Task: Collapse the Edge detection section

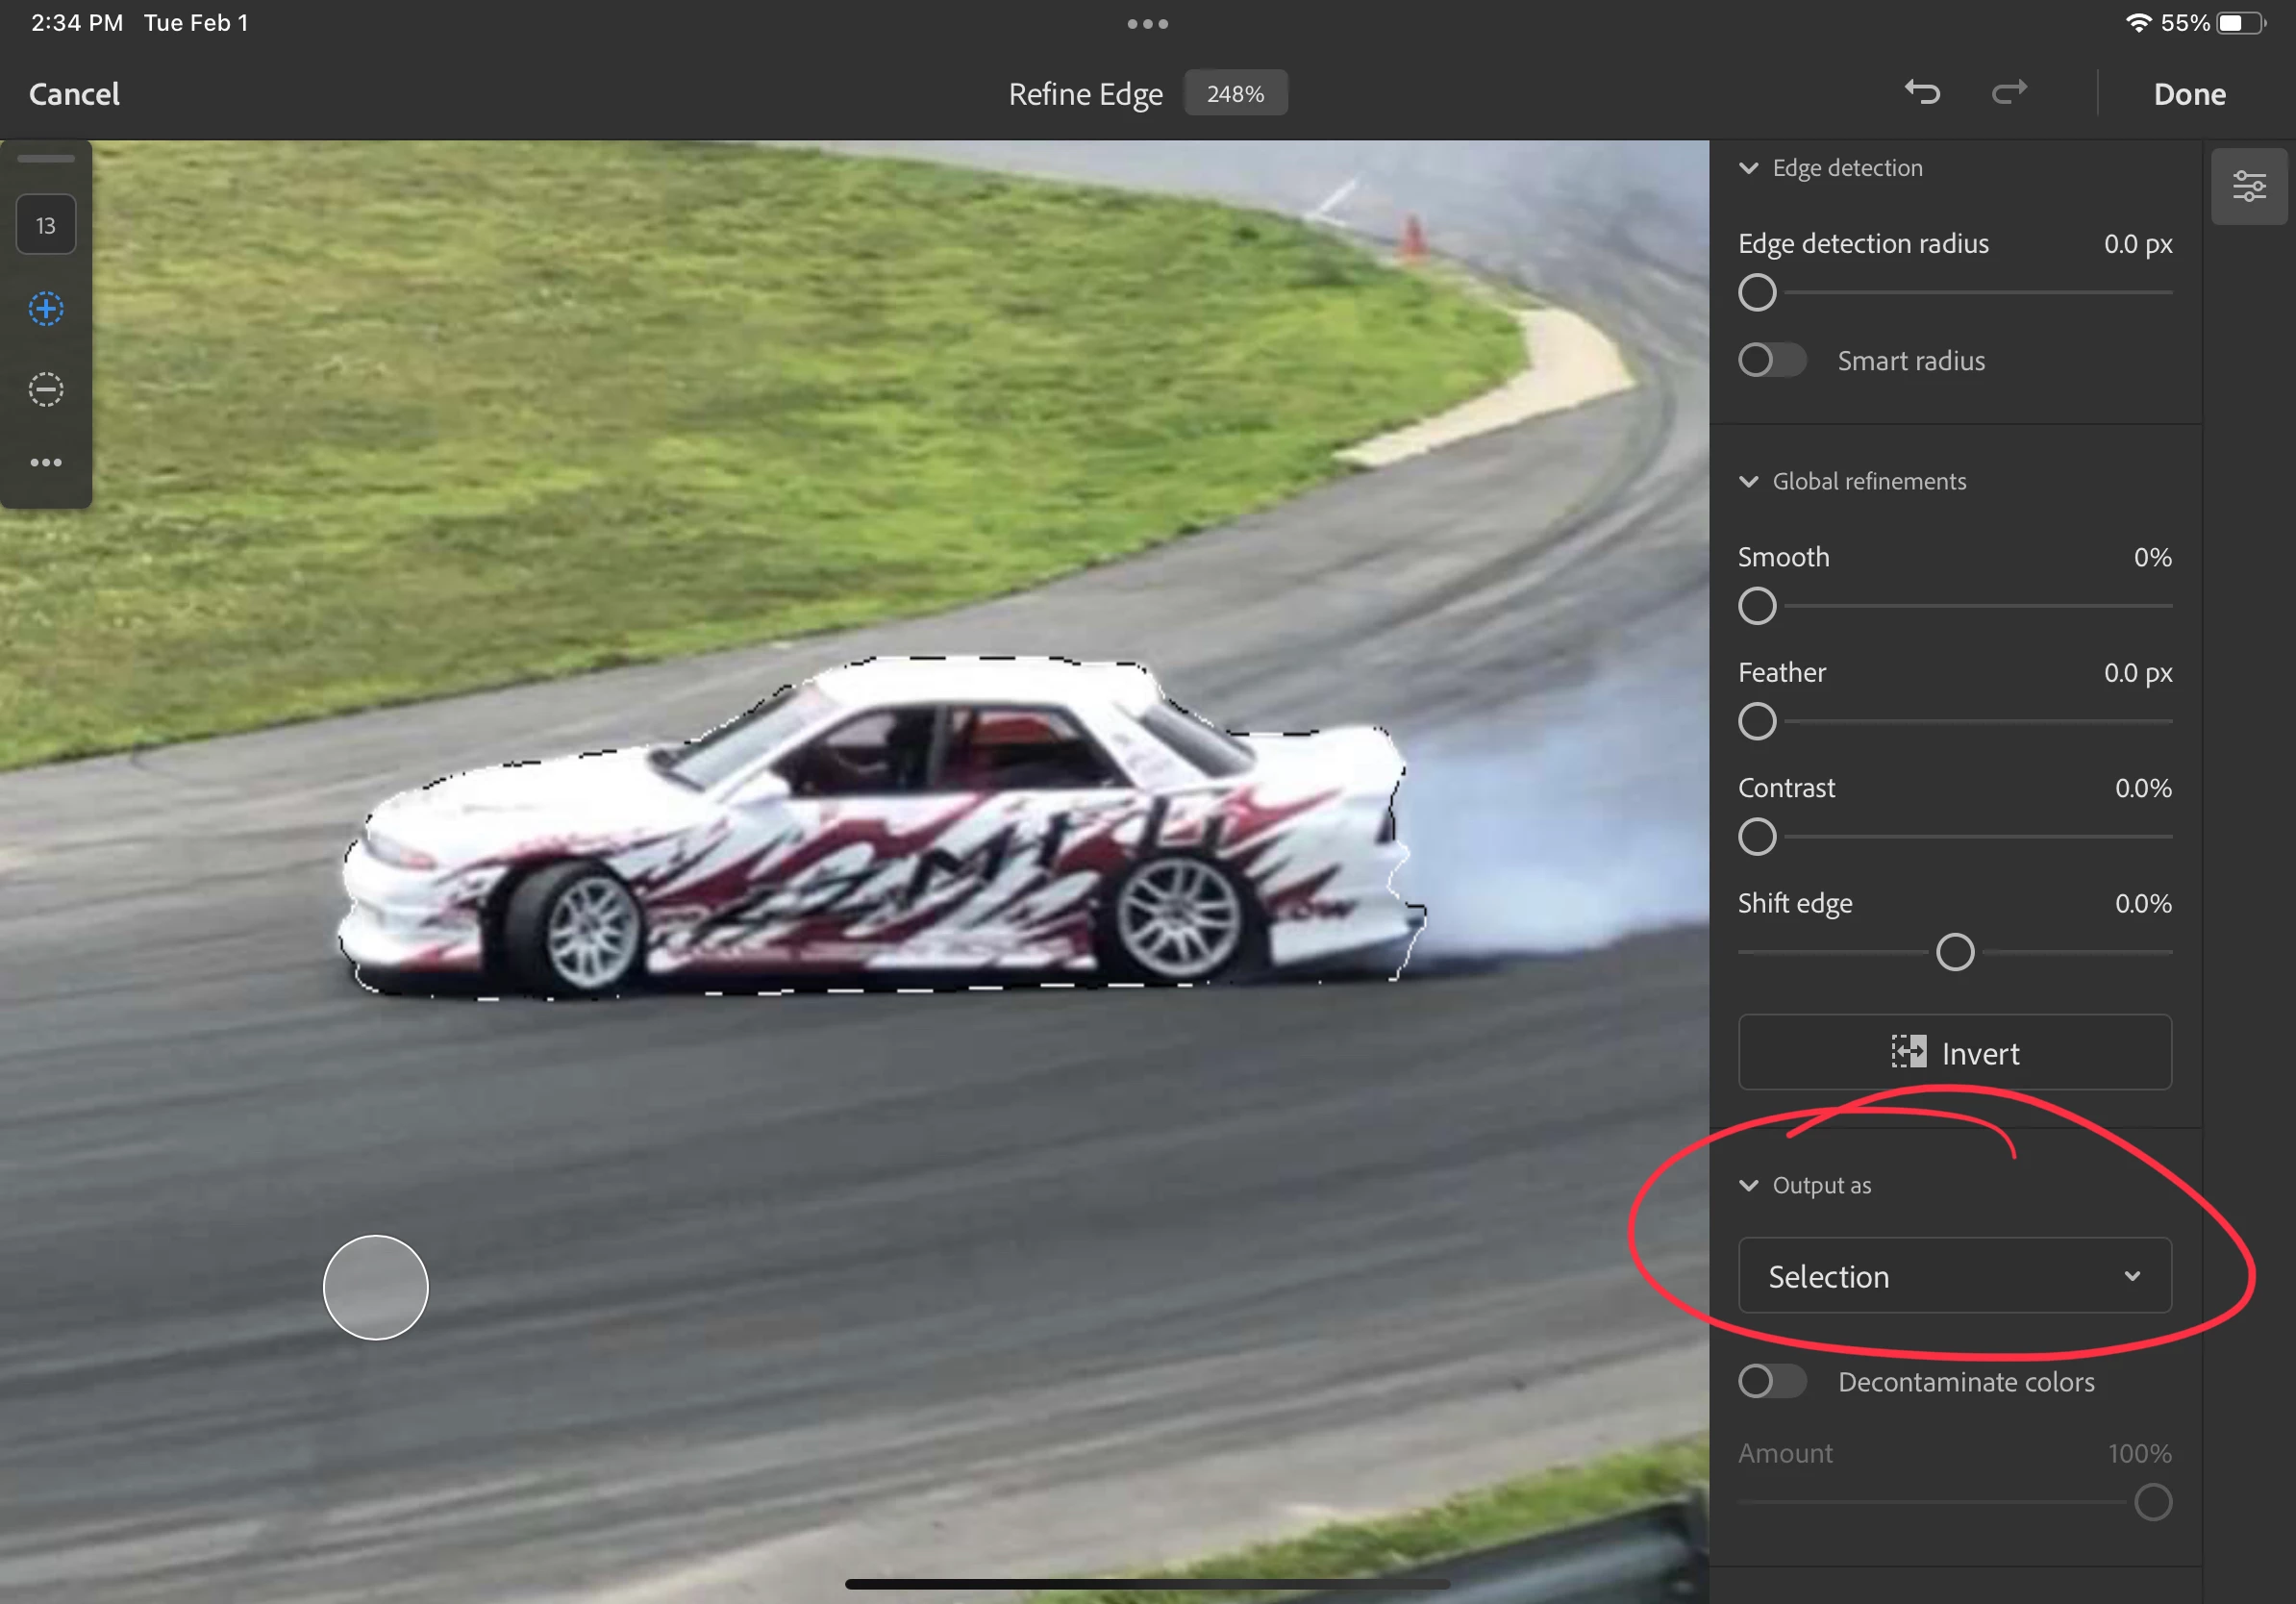Action: 1748,168
